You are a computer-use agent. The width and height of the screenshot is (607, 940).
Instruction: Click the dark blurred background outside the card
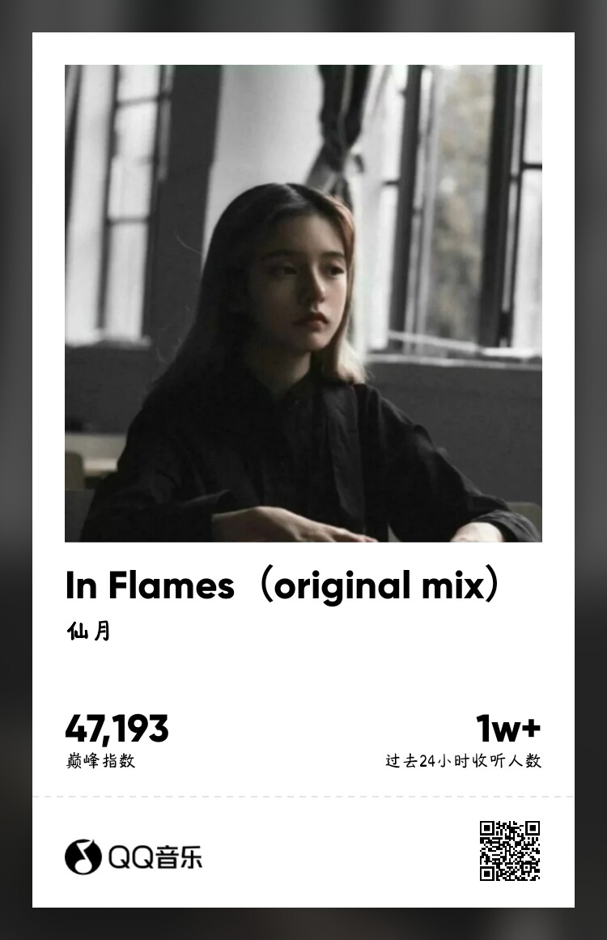(x=15, y=470)
